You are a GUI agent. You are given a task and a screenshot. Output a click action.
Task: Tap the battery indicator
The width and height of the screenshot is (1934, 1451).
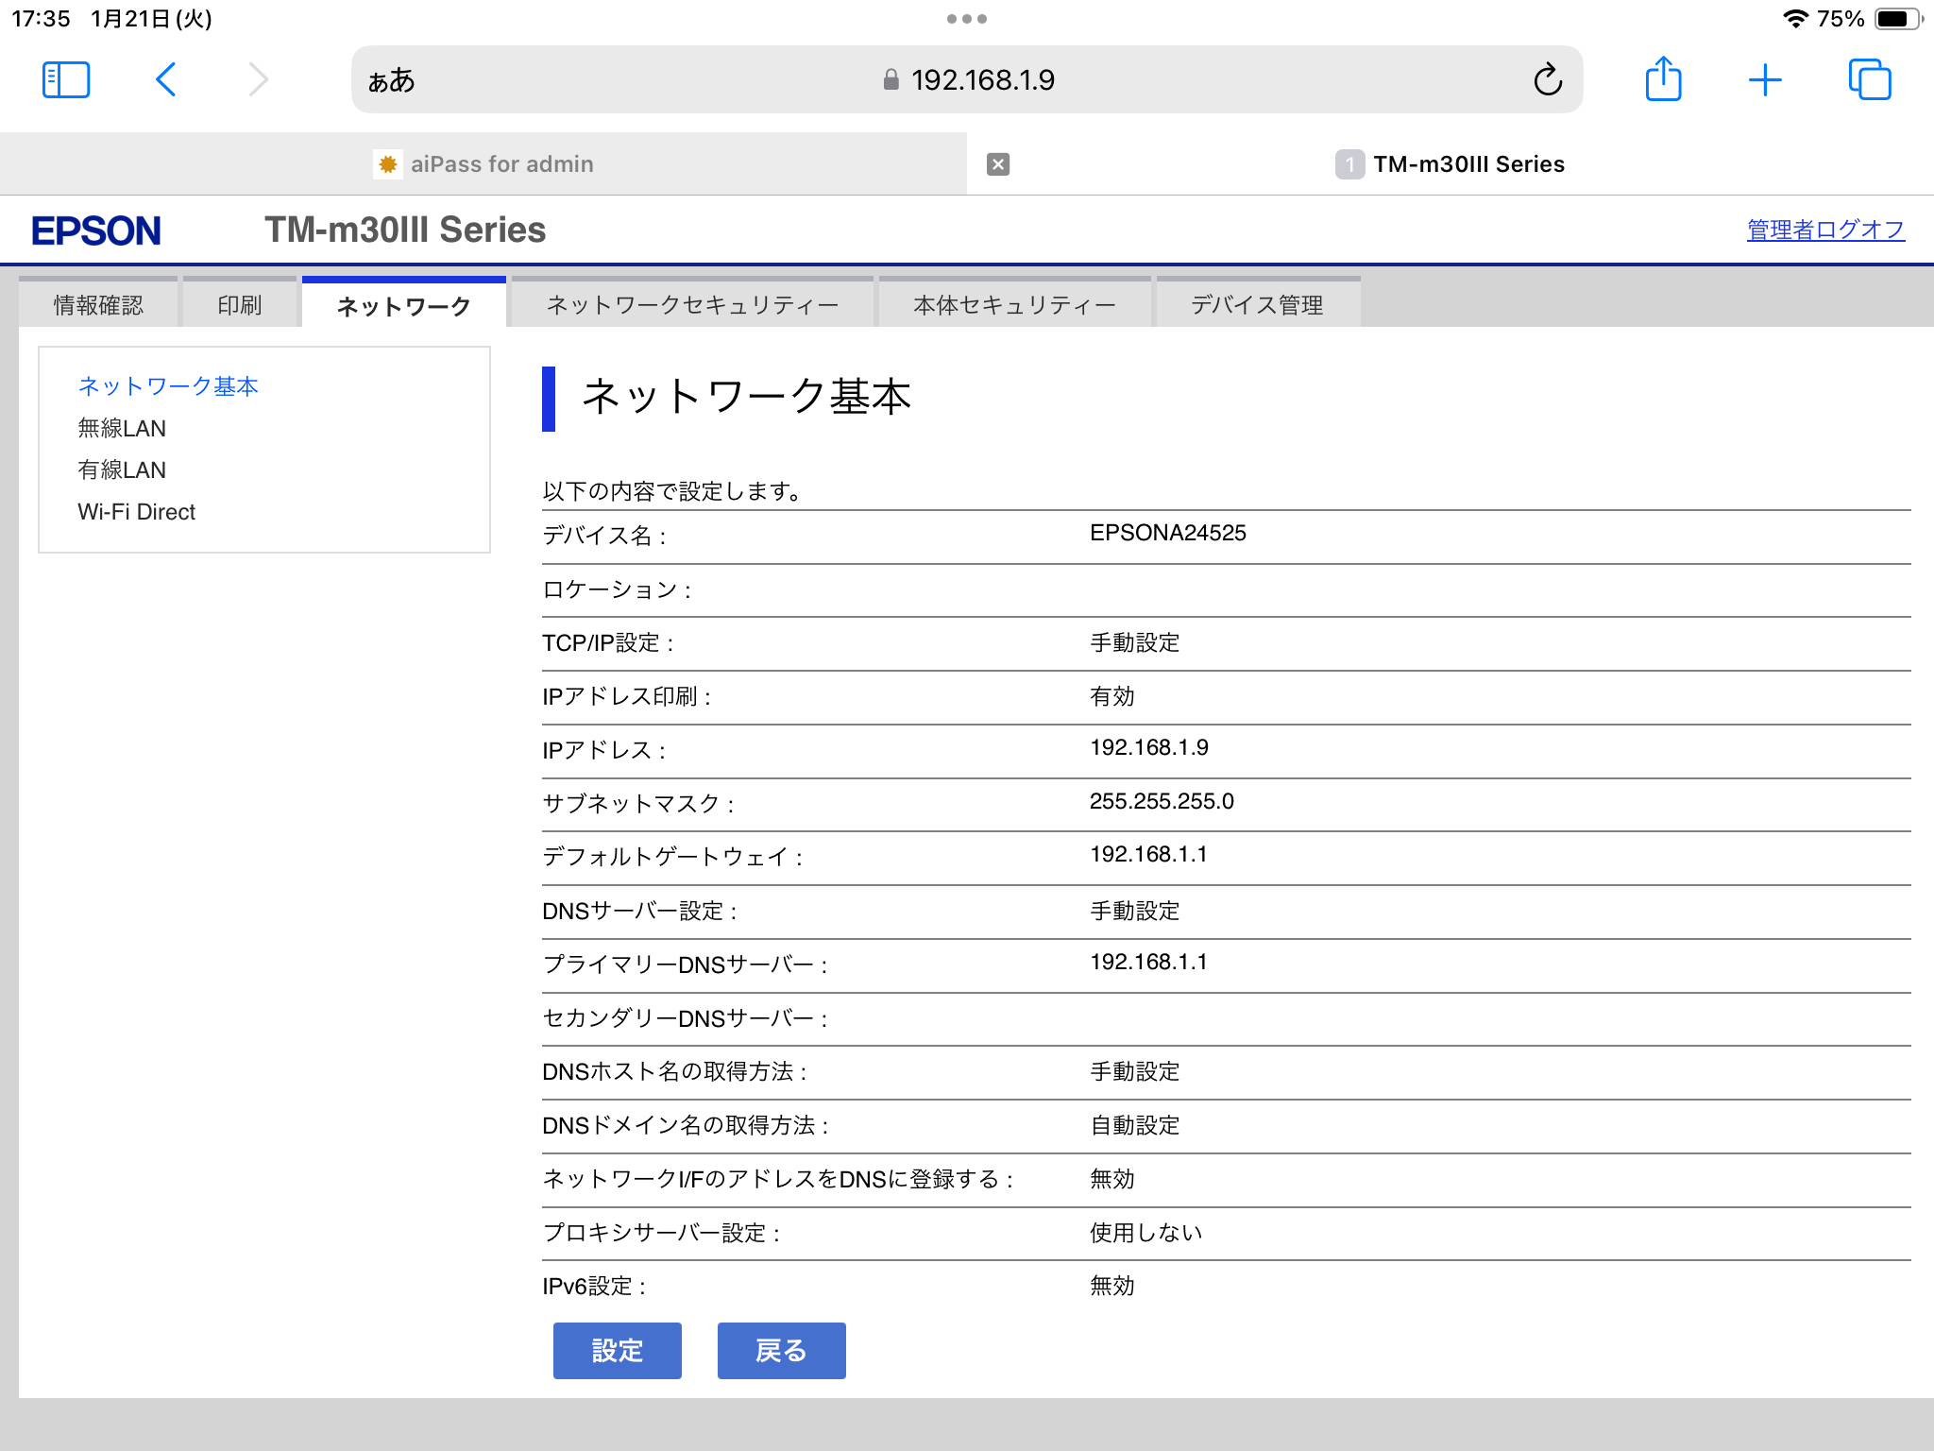[x=1898, y=19]
